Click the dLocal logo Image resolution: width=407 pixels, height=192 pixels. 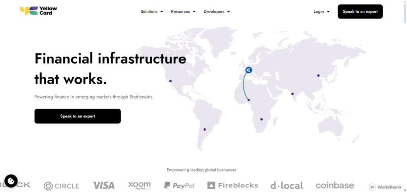coord(287,185)
